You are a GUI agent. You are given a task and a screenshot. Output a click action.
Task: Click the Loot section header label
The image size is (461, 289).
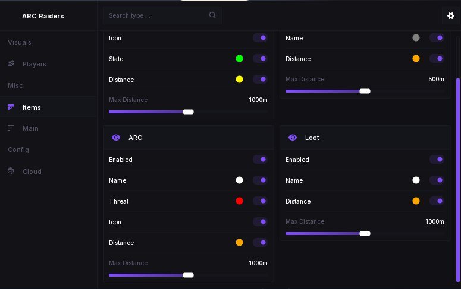pos(312,138)
